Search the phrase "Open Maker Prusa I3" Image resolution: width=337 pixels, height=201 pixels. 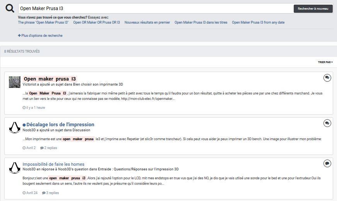(x=43, y=22)
